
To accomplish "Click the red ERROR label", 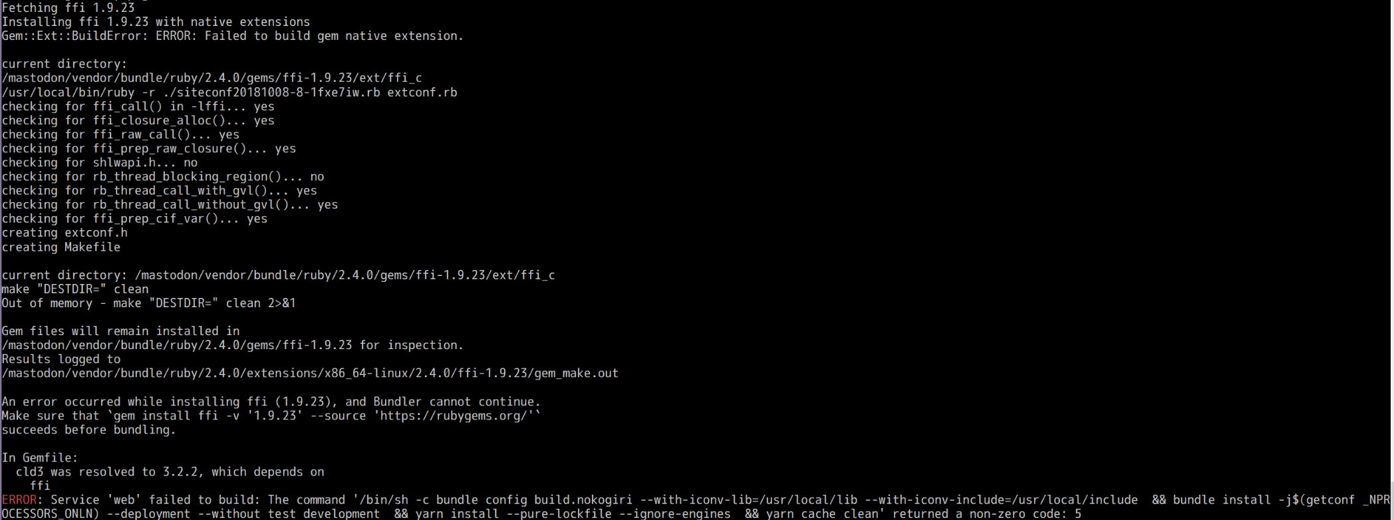I will 19,500.
